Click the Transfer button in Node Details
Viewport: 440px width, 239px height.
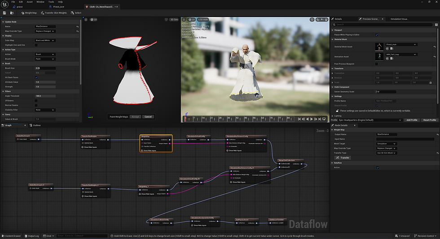pyautogui.click(x=343, y=158)
